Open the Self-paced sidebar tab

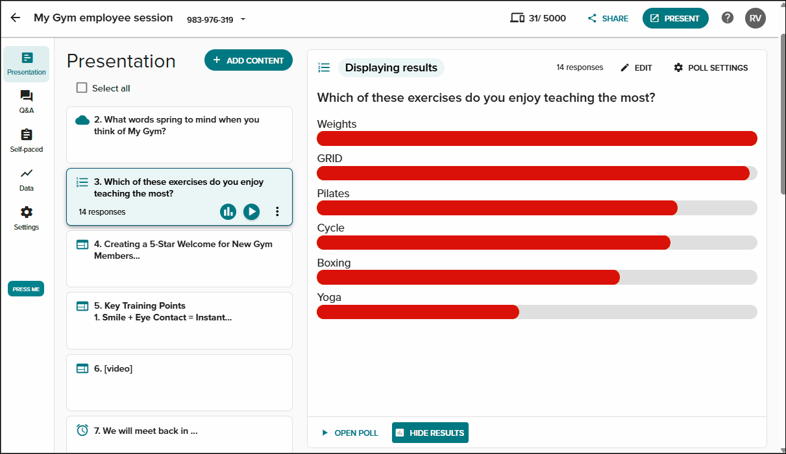27,141
